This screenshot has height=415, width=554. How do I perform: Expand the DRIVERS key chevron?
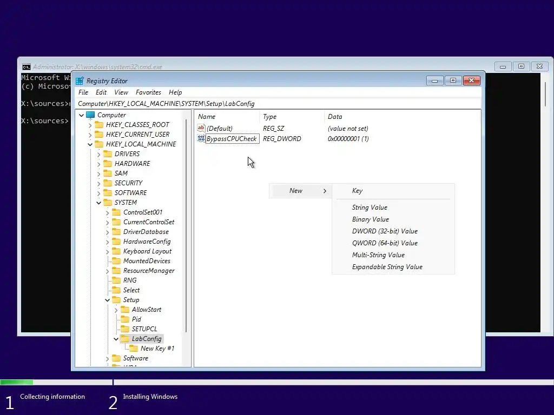(98, 154)
